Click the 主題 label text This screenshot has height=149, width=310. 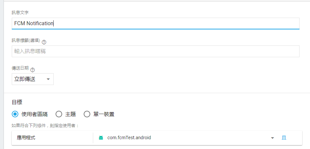[x=71, y=114]
